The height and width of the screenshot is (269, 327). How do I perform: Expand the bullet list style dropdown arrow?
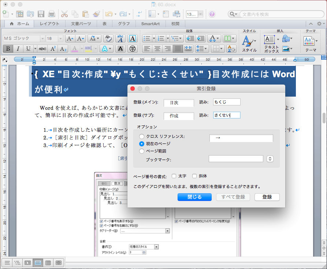(x=154, y=38)
